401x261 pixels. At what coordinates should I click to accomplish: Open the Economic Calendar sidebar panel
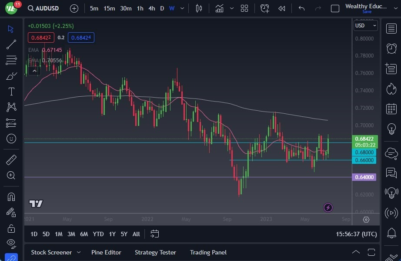coord(391,108)
